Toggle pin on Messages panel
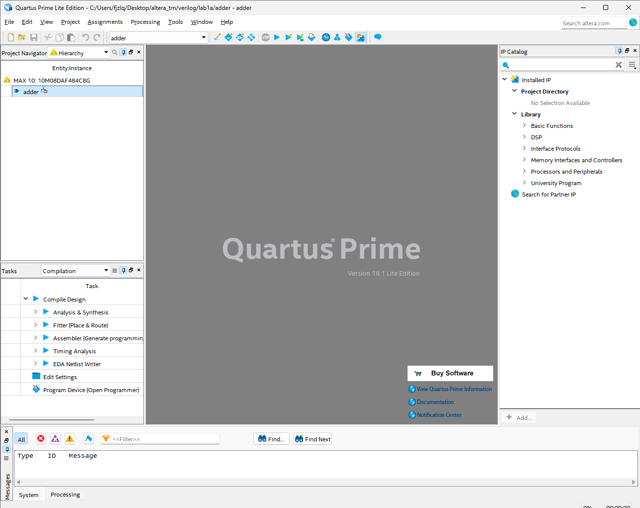 click(x=6, y=449)
